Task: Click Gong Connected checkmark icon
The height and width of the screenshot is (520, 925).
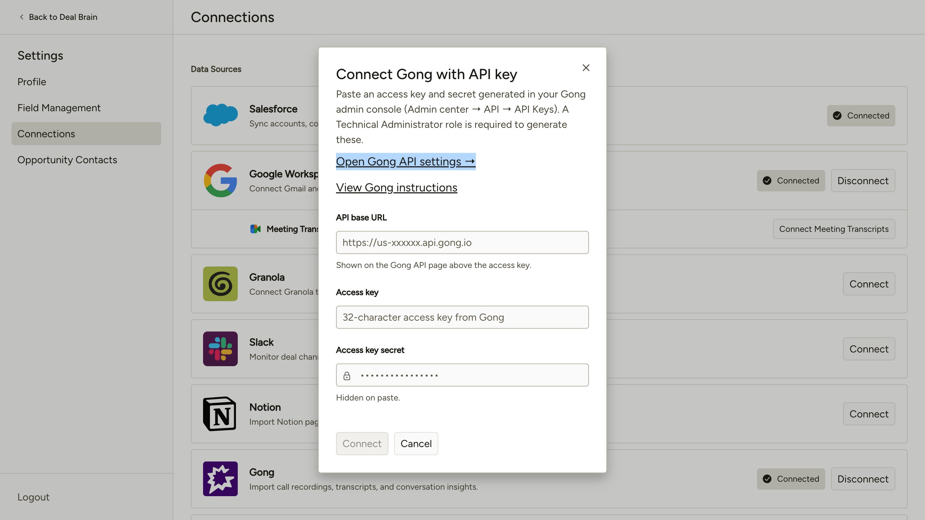Action: 767,479
